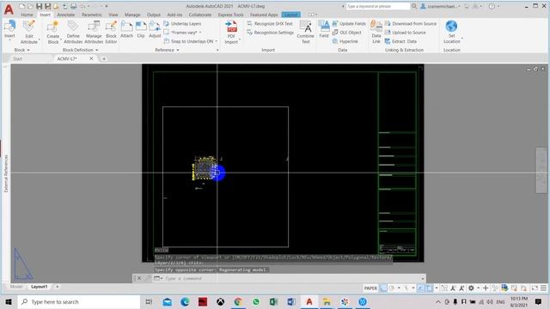Click the Set Location globe icon
550x309 pixels.
(x=451, y=27)
